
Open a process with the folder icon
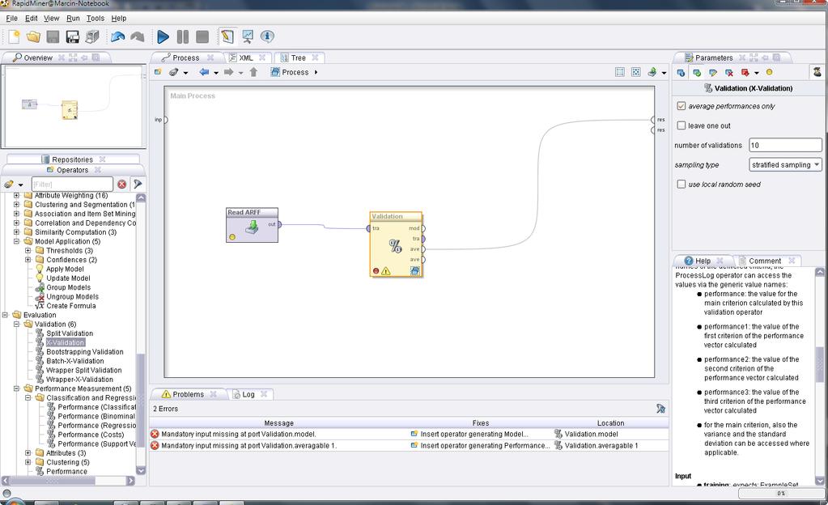[33, 36]
